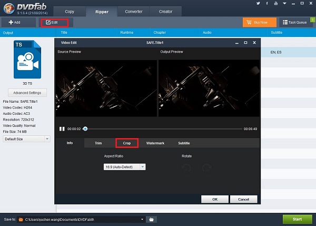316x226 pixels.
Task: Click the Task Queue count badge
Action: [x=312, y=19]
